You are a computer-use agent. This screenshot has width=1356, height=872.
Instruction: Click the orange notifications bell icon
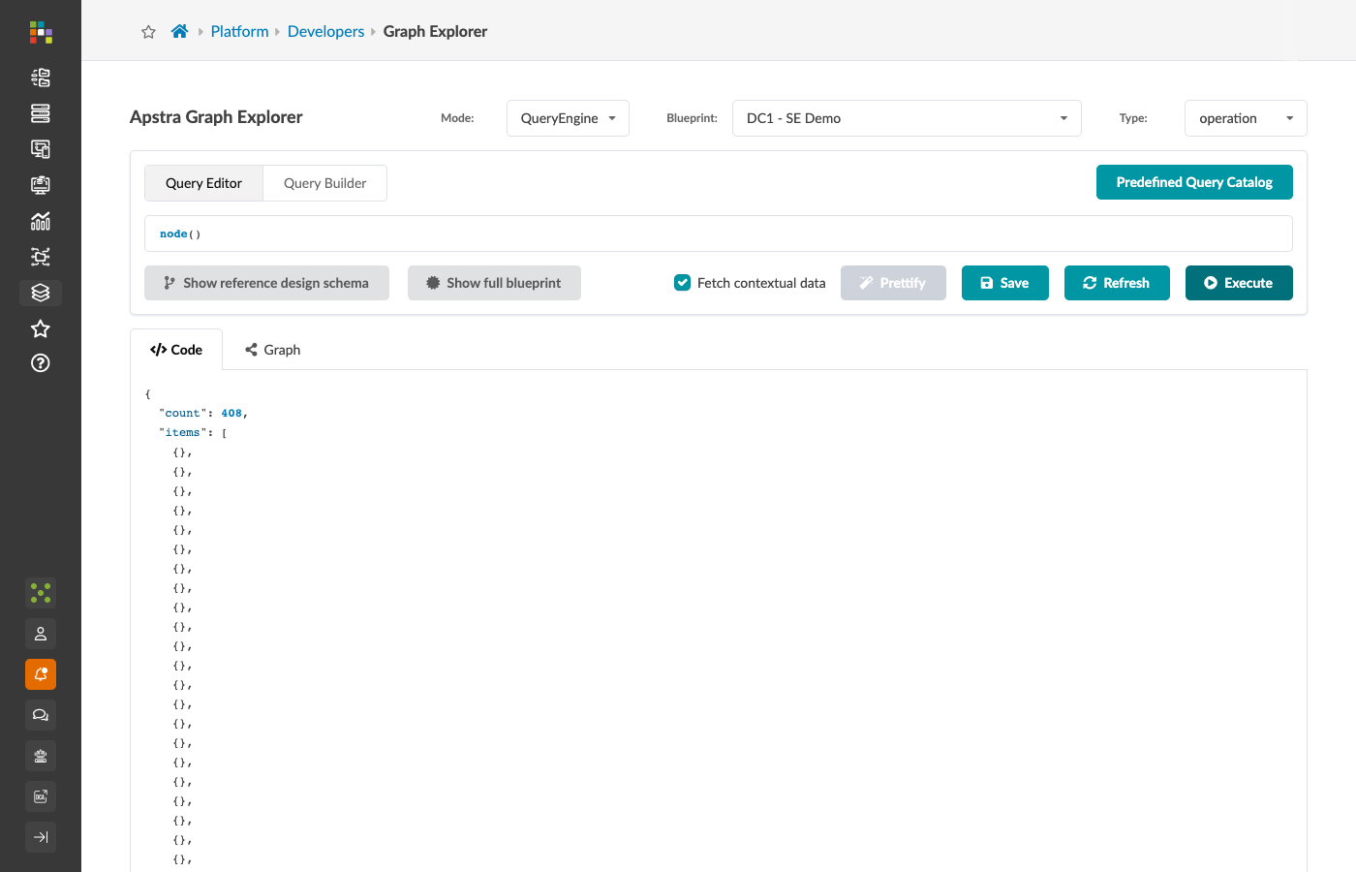click(x=41, y=674)
